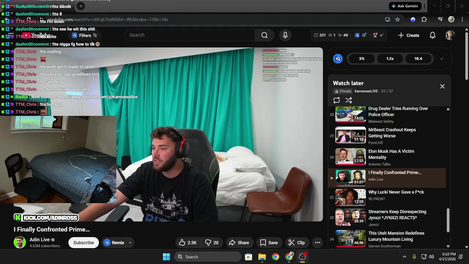Screen dimensions: 469x264
Task: Play MrBeast Crashout Keeps Getting Worse video
Action: click(x=387, y=136)
